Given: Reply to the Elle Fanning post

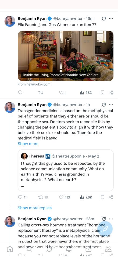Looking at the screenshot, I should click(20, 93).
